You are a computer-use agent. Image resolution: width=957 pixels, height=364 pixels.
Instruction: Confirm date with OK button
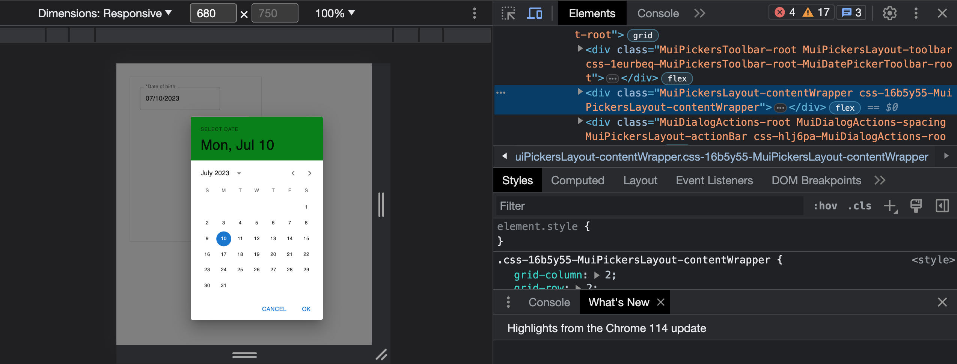306,309
